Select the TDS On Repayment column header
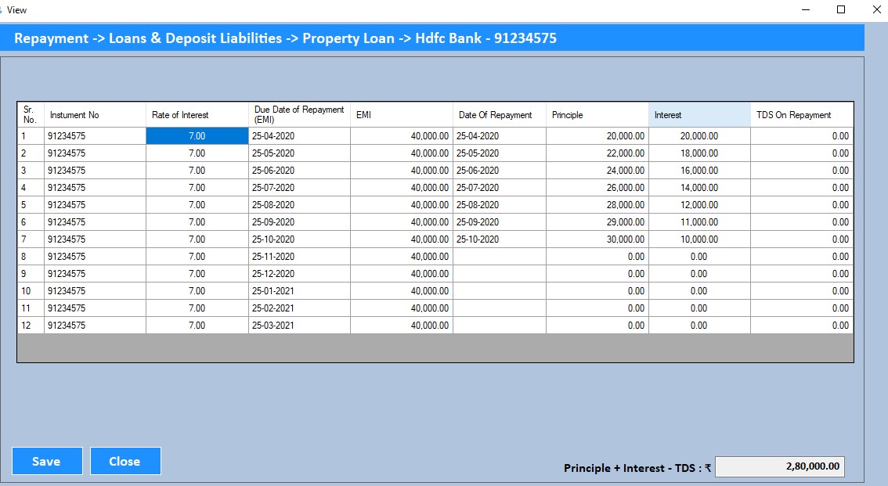888x486 pixels. tap(801, 115)
